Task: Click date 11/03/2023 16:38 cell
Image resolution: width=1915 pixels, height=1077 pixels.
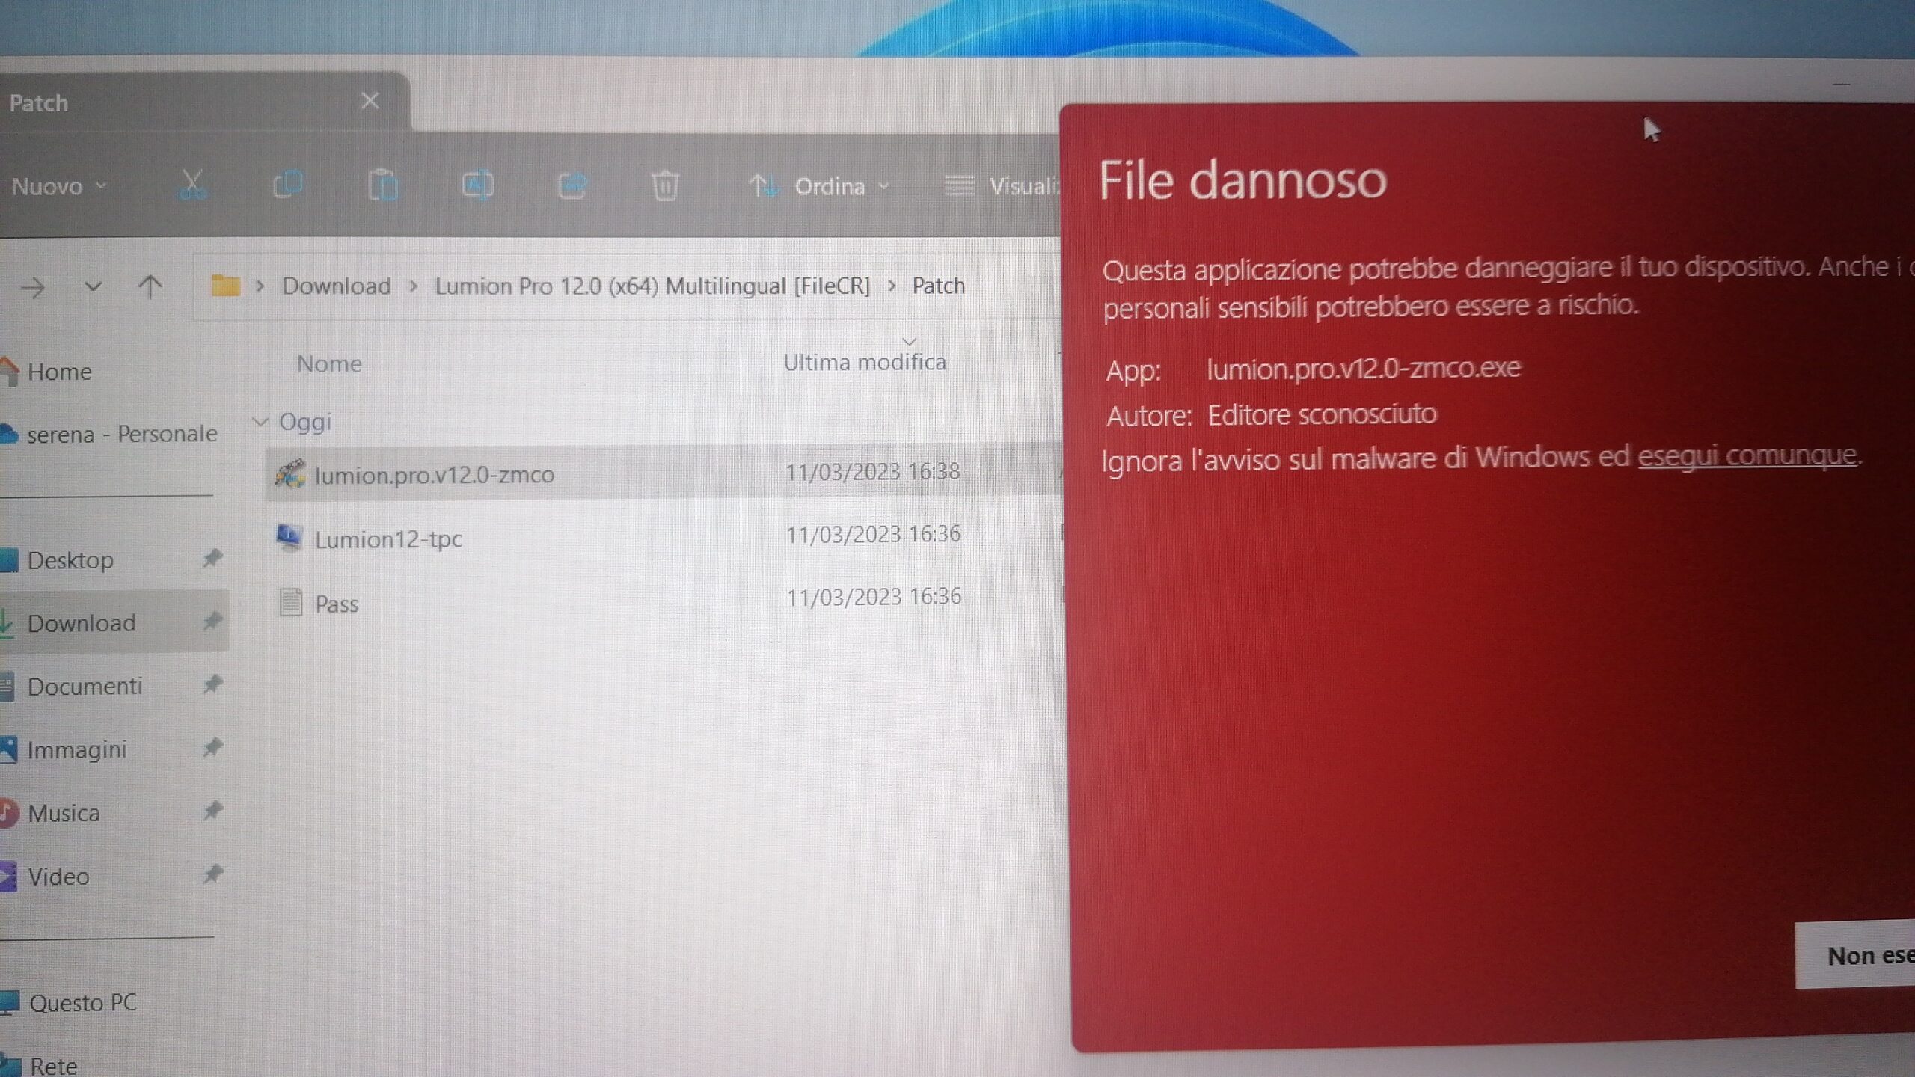Action: tap(873, 472)
